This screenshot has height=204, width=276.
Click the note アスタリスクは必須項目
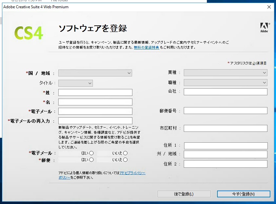click(x=247, y=63)
